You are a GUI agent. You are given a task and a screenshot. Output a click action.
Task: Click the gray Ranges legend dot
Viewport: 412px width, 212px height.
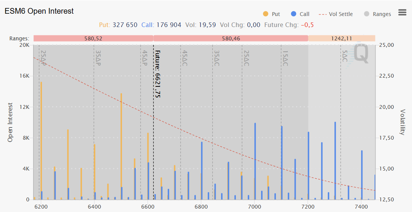pos(367,14)
